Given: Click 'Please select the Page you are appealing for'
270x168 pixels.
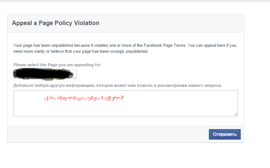Looking at the screenshot, I should click(57, 65).
